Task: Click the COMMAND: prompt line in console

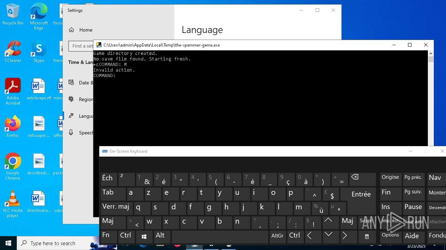Action: [x=105, y=76]
